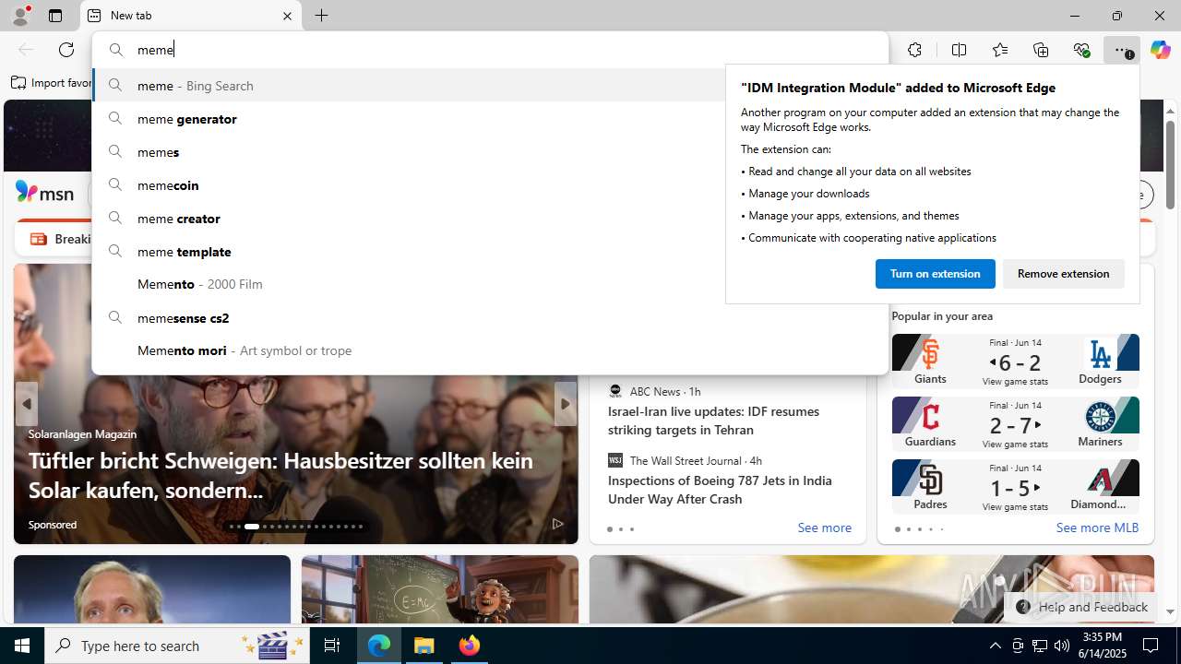Click Import favorites bookmark bar item
This screenshot has height=664, width=1181.
pyautogui.click(x=52, y=83)
